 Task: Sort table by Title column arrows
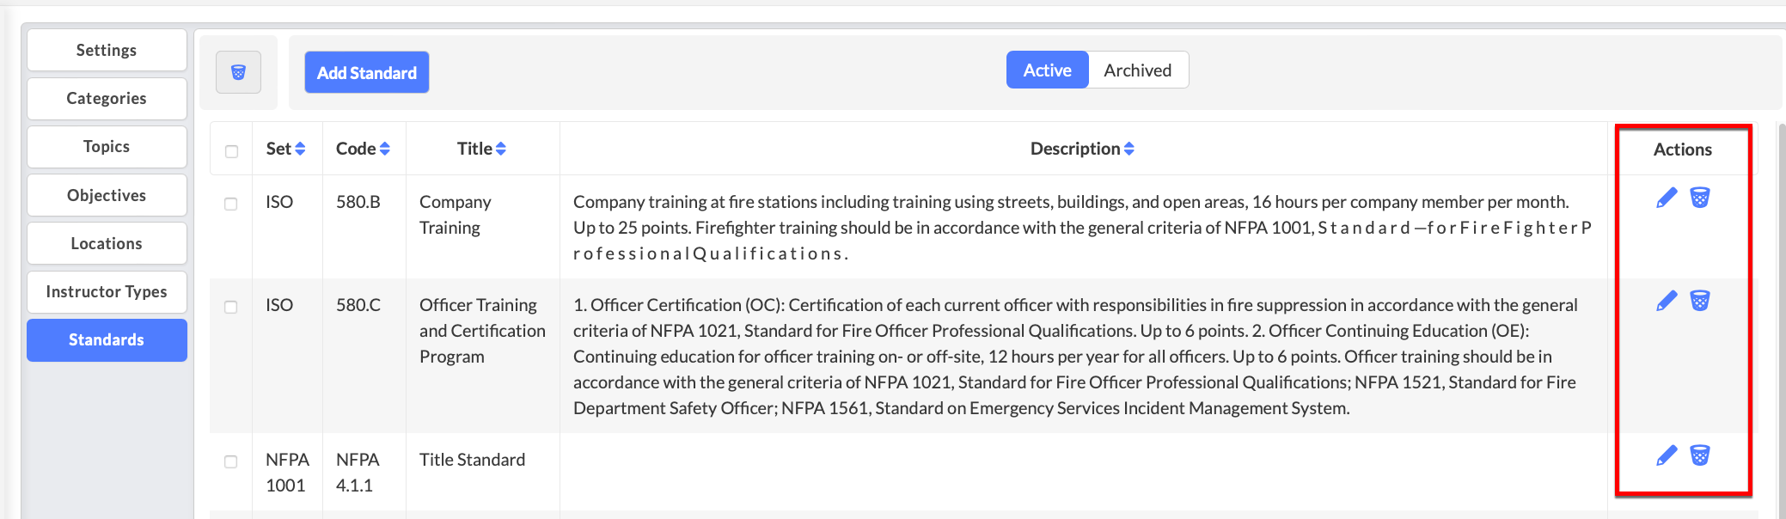coord(501,149)
